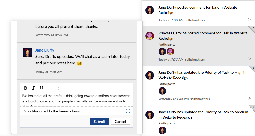Expand the Priority to Medium notification corner badge
The width and height of the screenshot is (255, 136).
pos(252,108)
